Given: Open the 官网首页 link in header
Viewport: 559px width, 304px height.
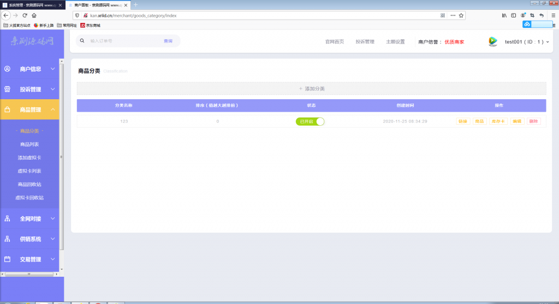Looking at the screenshot, I should tap(335, 42).
